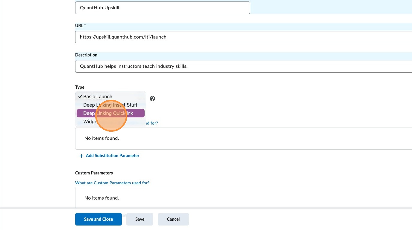Select Basic Launch from the Type list
This screenshot has height=230, width=412.
(x=98, y=97)
